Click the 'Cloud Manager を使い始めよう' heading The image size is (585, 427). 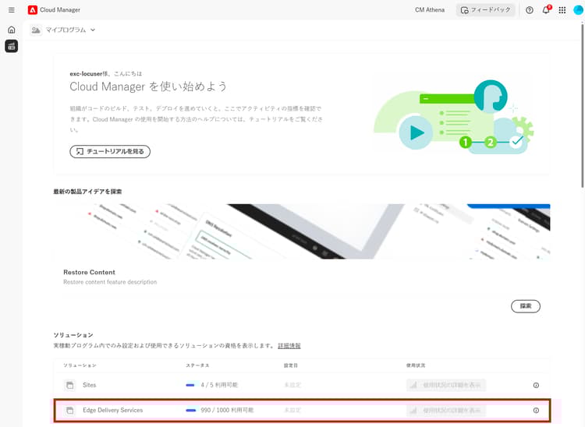click(x=148, y=86)
